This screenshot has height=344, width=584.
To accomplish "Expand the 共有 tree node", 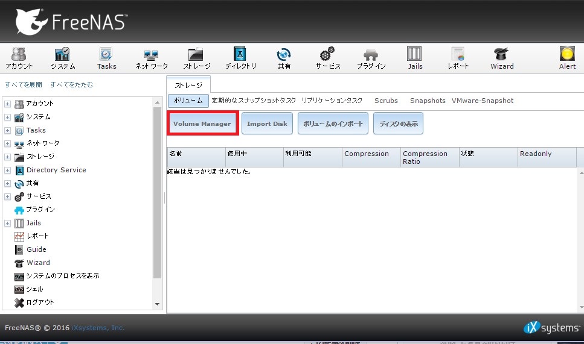I will [x=7, y=184].
